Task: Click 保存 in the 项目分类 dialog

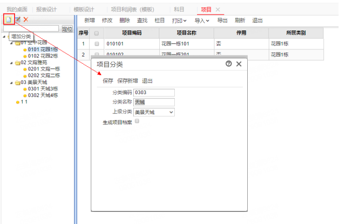Action: pyautogui.click(x=108, y=81)
